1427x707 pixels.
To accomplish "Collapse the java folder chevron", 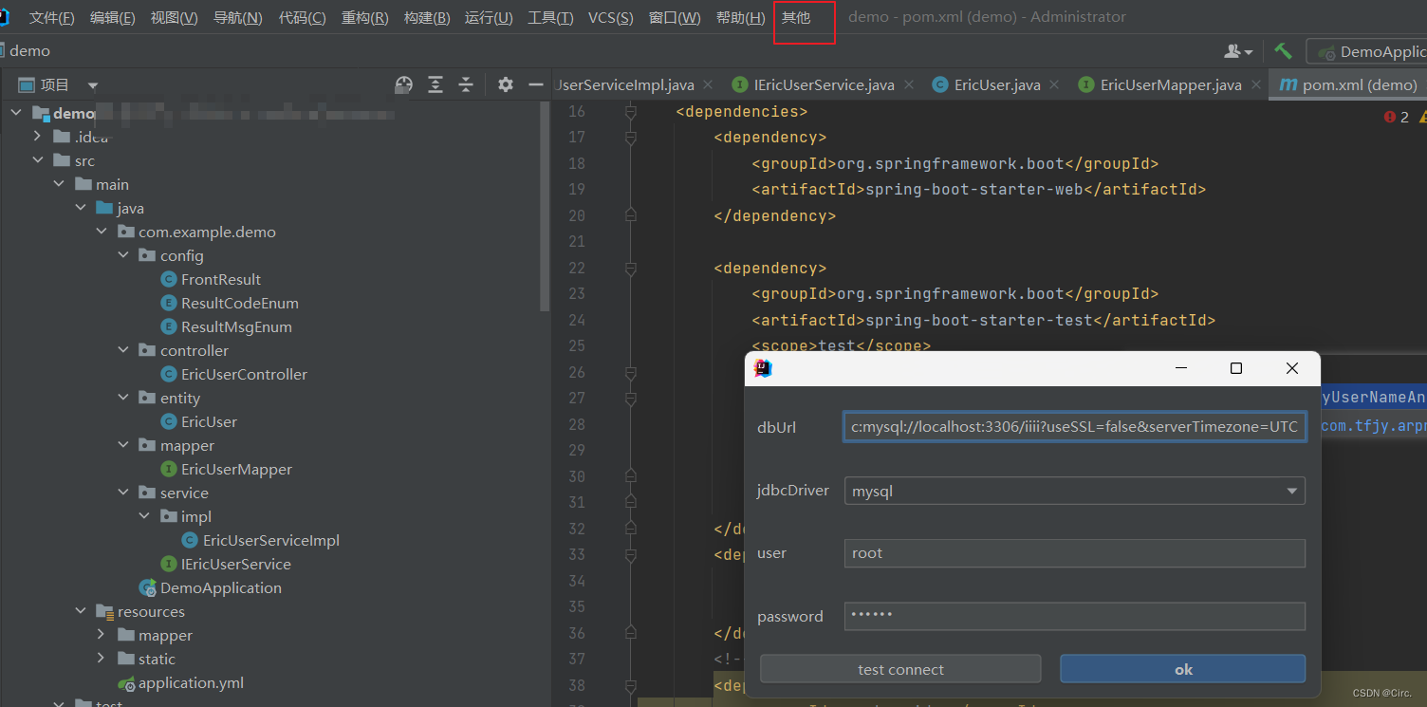I will (81, 208).
